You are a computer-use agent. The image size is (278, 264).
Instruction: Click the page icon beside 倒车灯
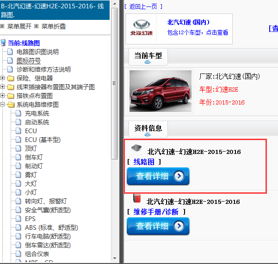18,157
